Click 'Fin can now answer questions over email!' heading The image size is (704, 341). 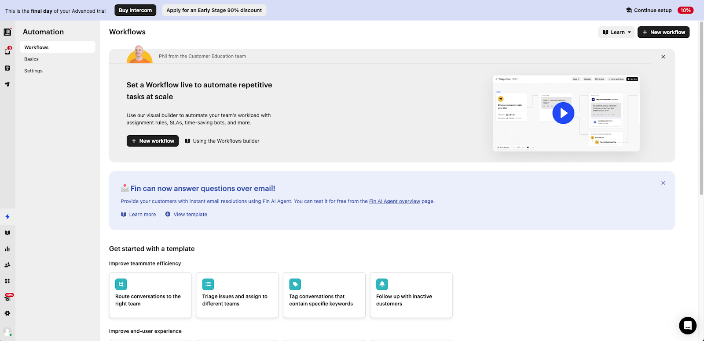click(x=203, y=188)
